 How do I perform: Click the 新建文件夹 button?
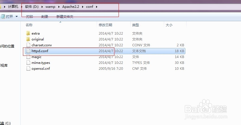pos(65,16)
